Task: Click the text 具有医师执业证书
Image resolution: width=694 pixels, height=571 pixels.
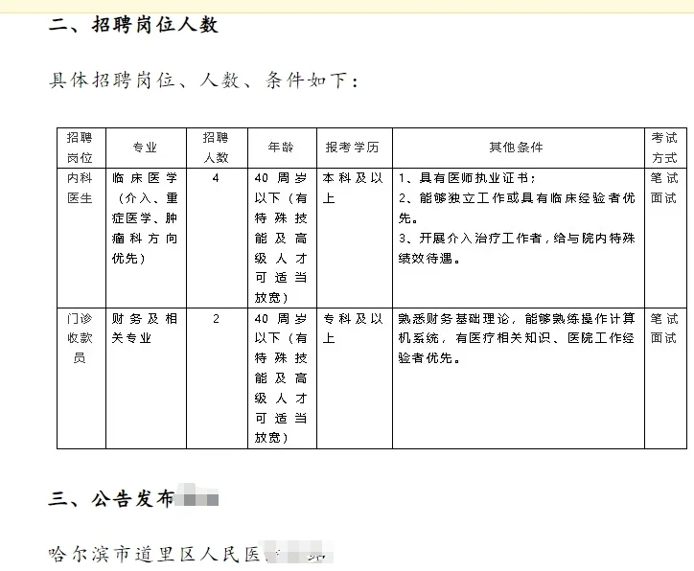Action: [x=474, y=178]
